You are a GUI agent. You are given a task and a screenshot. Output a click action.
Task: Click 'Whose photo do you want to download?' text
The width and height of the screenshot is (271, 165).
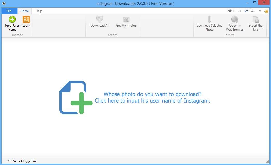pos(152,94)
